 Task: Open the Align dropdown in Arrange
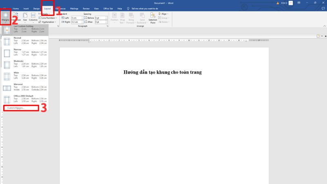(165, 14)
